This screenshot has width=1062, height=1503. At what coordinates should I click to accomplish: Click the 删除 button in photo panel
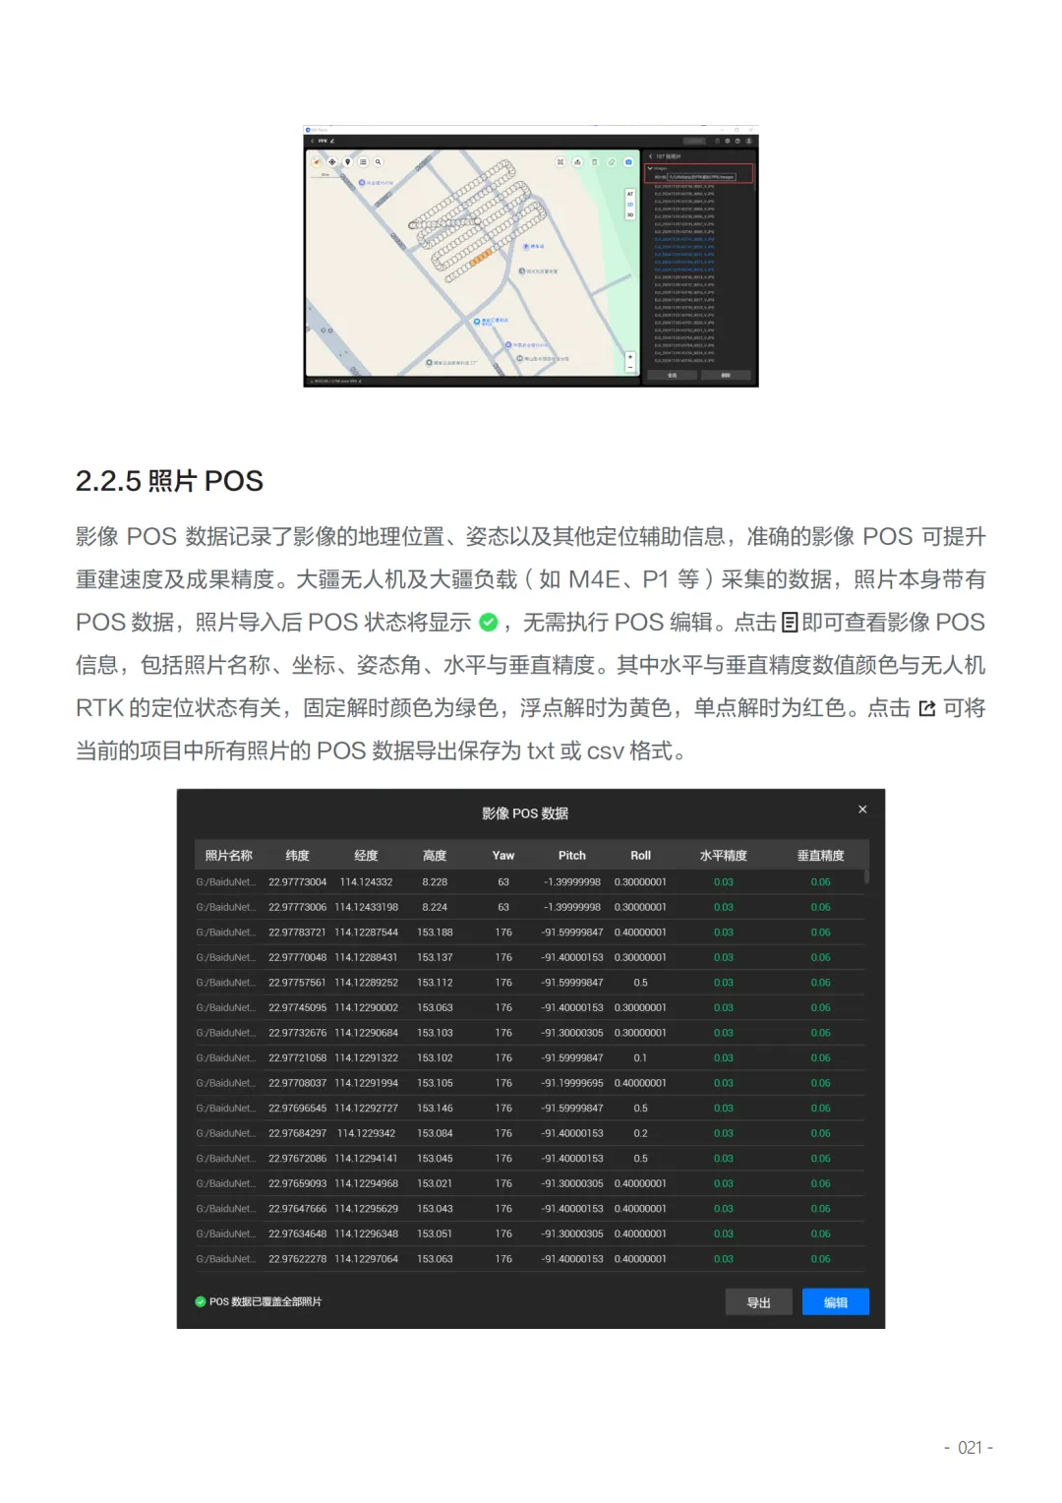pos(726,375)
